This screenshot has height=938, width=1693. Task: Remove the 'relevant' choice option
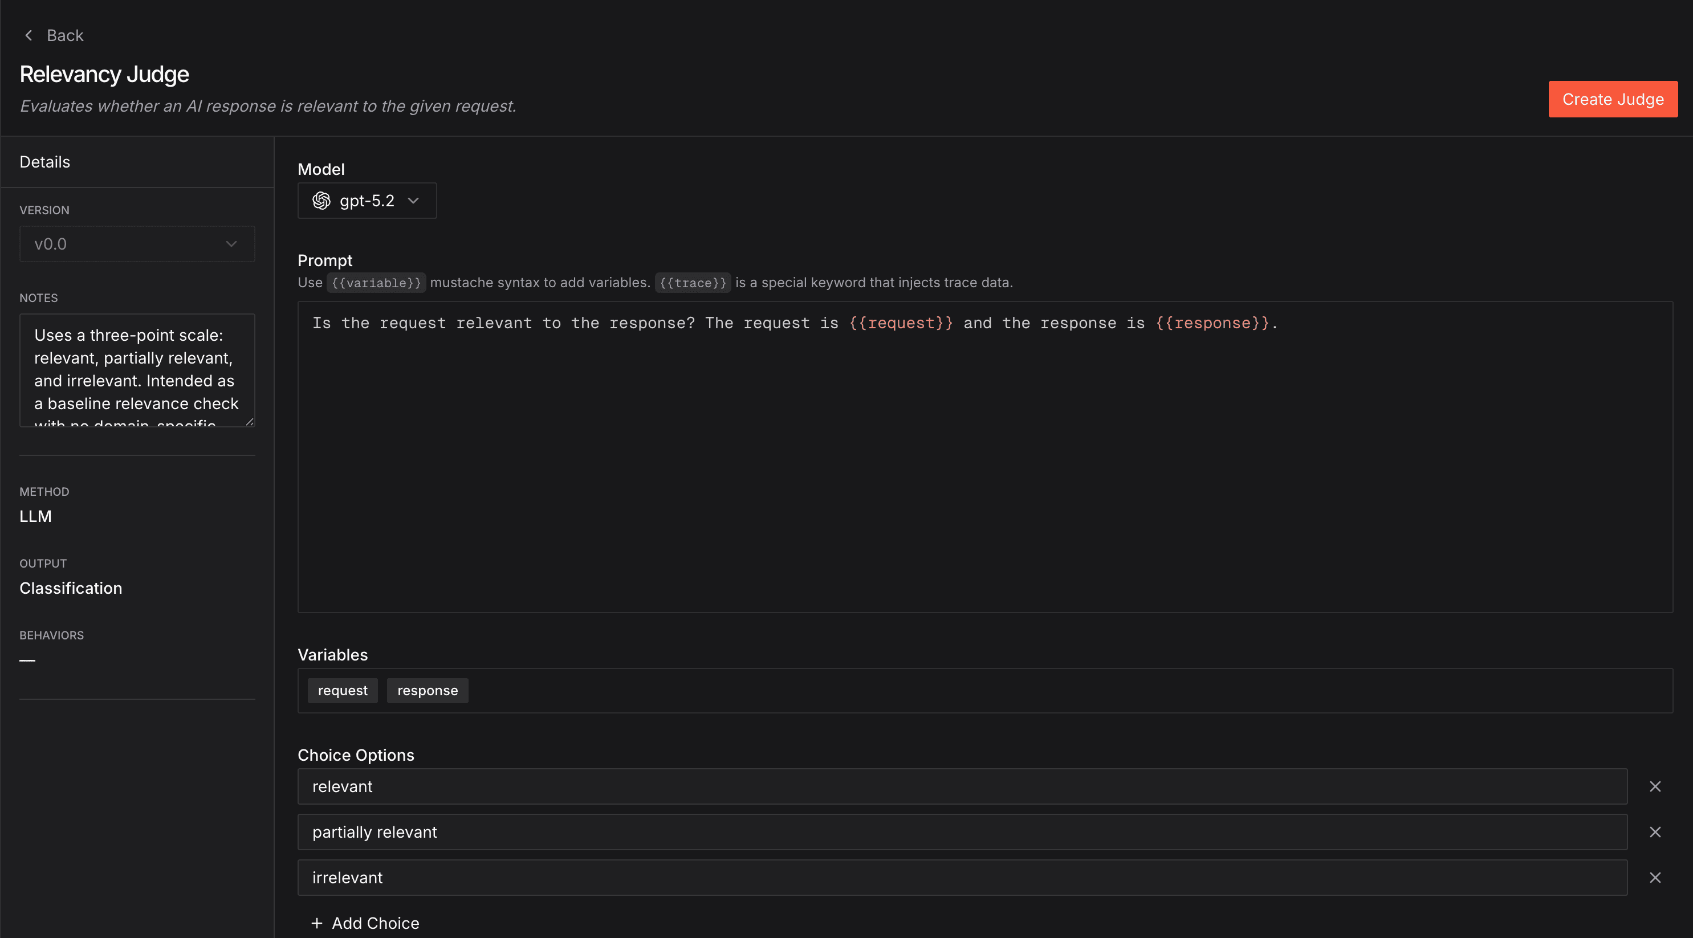pos(1655,787)
